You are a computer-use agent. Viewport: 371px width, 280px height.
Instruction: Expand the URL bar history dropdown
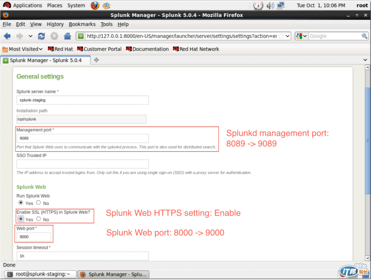288,36
